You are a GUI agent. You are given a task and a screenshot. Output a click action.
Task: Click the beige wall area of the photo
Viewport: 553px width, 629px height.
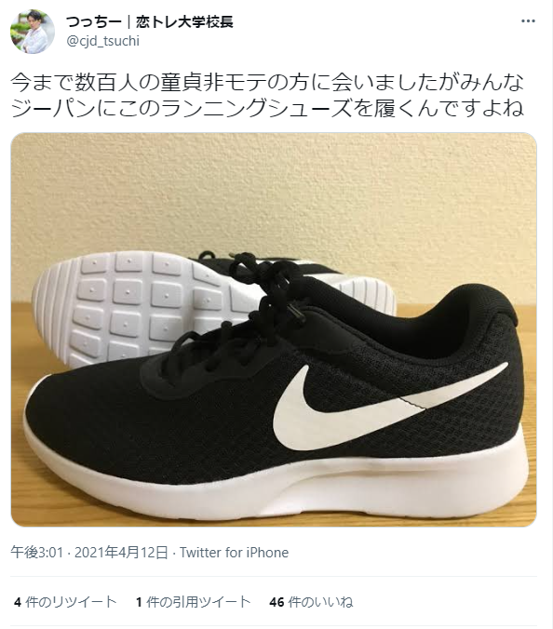(274, 193)
